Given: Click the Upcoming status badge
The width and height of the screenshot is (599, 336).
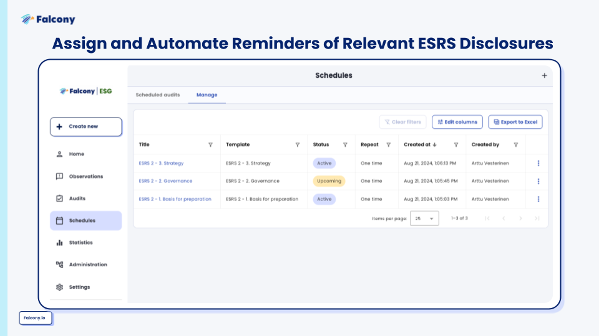Looking at the screenshot, I should 329,181.
